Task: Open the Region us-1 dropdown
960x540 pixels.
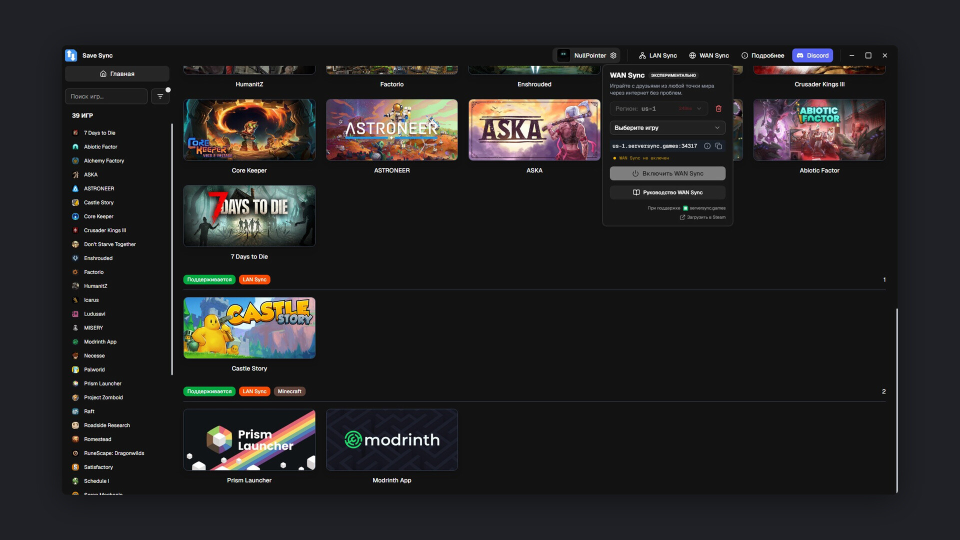Action: tap(658, 108)
